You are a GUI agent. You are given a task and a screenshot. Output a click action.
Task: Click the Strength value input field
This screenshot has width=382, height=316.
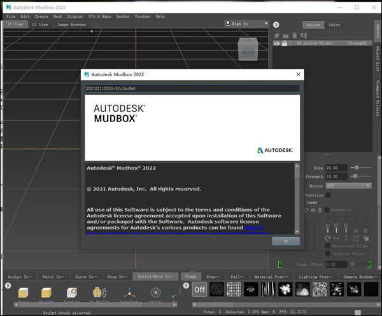[x=337, y=177]
